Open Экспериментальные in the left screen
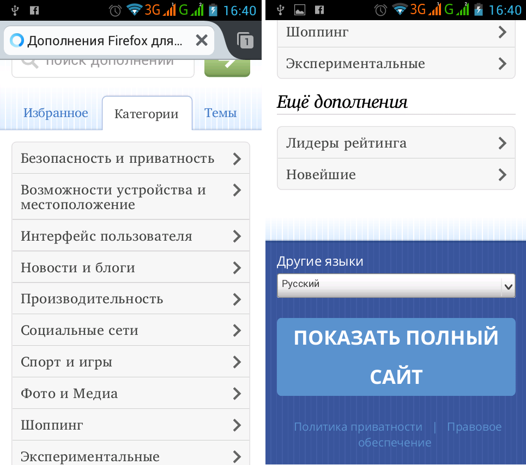Screen dimensions: 526x465 [131, 453]
